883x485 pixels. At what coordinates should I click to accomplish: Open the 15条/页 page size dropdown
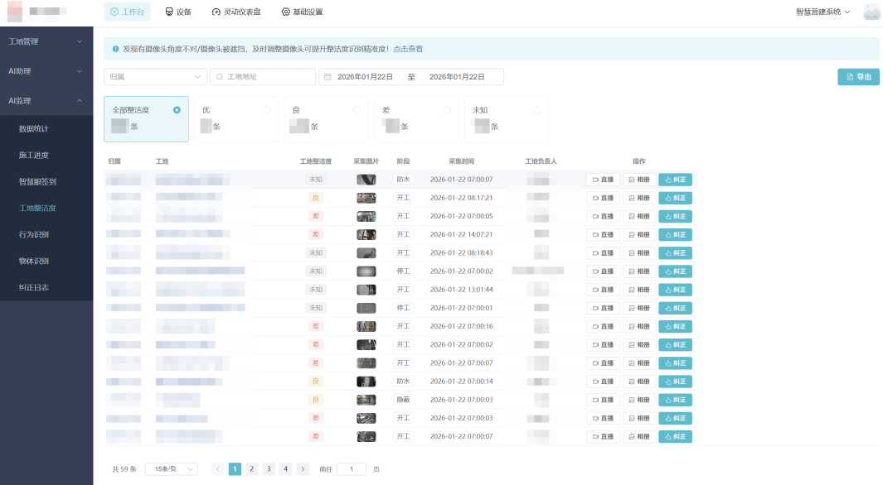[x=171, y=469]
